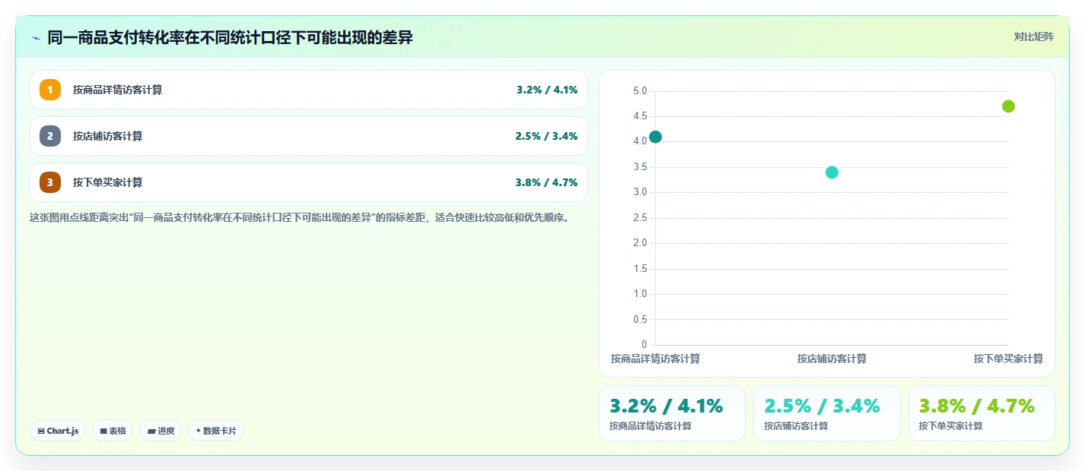This screenshot has width=1085, height=471.
Task: Click the 进度 tag chip
Action: 161,431
